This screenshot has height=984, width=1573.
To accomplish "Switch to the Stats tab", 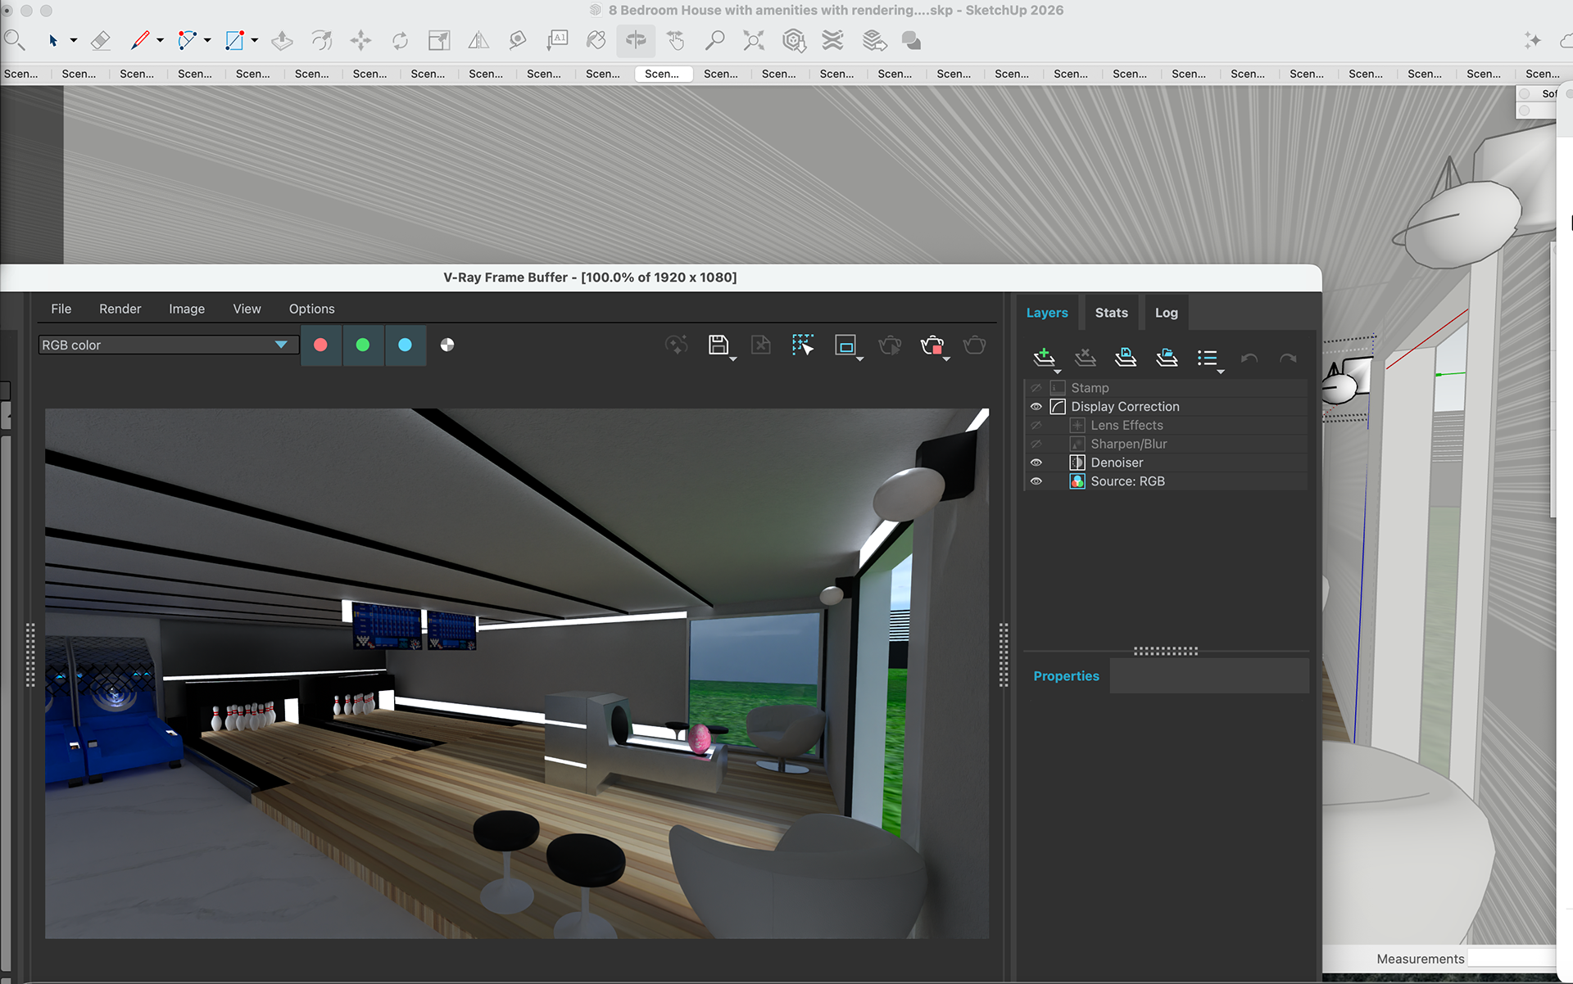I will (x=1111, y=313).
